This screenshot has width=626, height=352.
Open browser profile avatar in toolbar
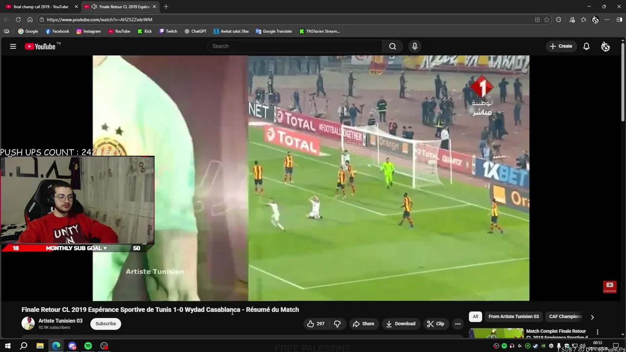tap(595, 20)
